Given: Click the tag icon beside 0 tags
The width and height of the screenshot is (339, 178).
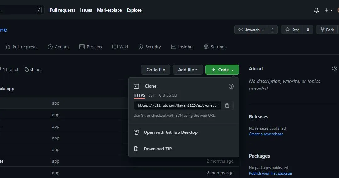Looking at the screenshot, I should click(x=27, y=70).
